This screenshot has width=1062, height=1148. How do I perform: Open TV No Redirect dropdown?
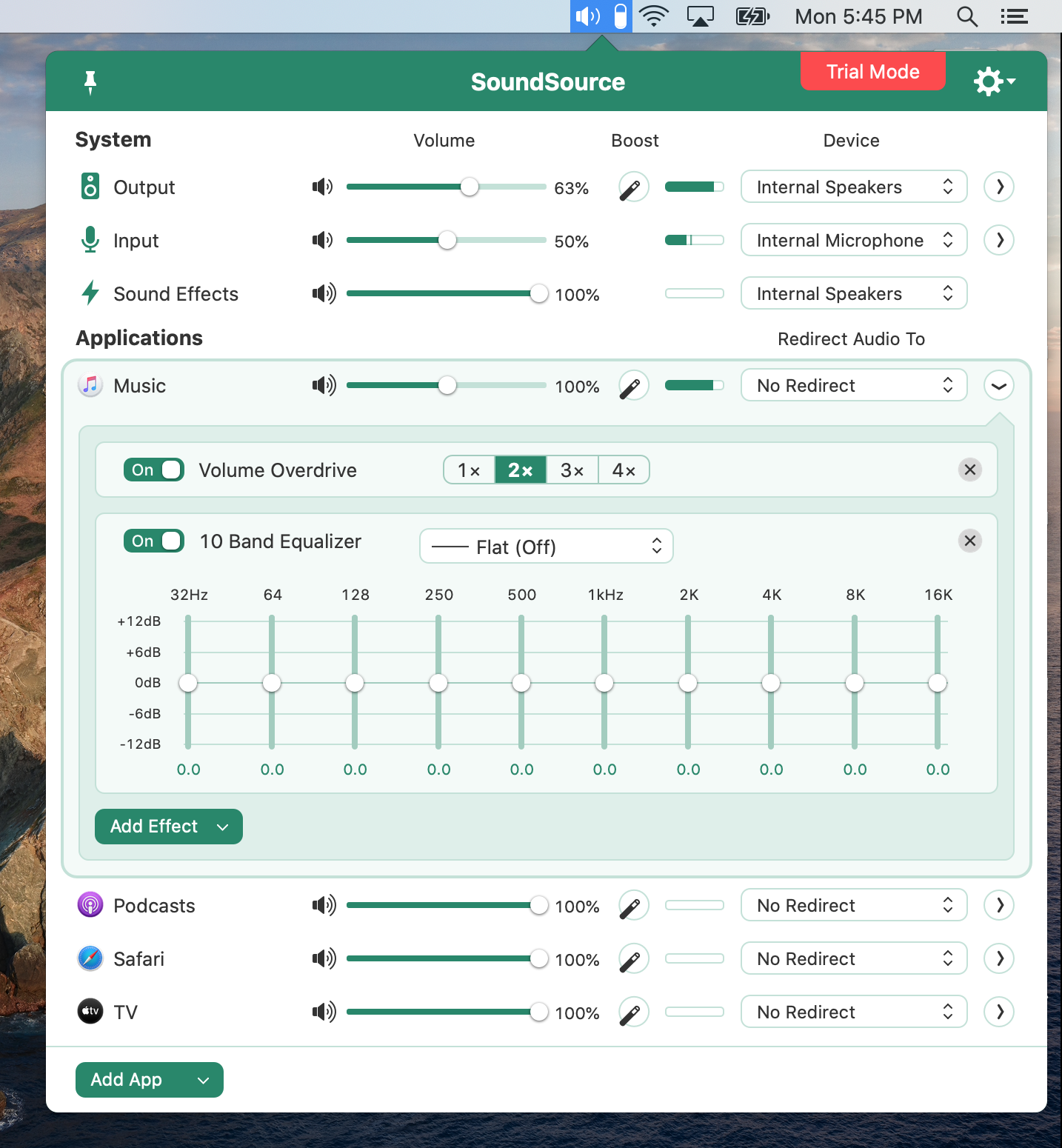coord(854,1012)
